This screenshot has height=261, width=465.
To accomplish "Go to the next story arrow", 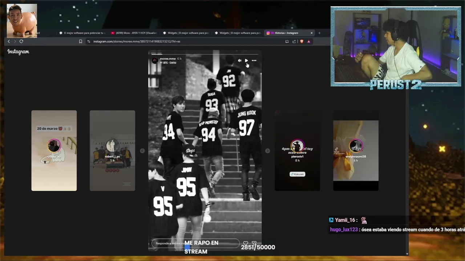I will coord(267,151).
